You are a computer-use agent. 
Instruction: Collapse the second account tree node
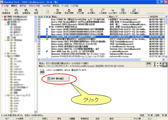(x=2, y=19)
